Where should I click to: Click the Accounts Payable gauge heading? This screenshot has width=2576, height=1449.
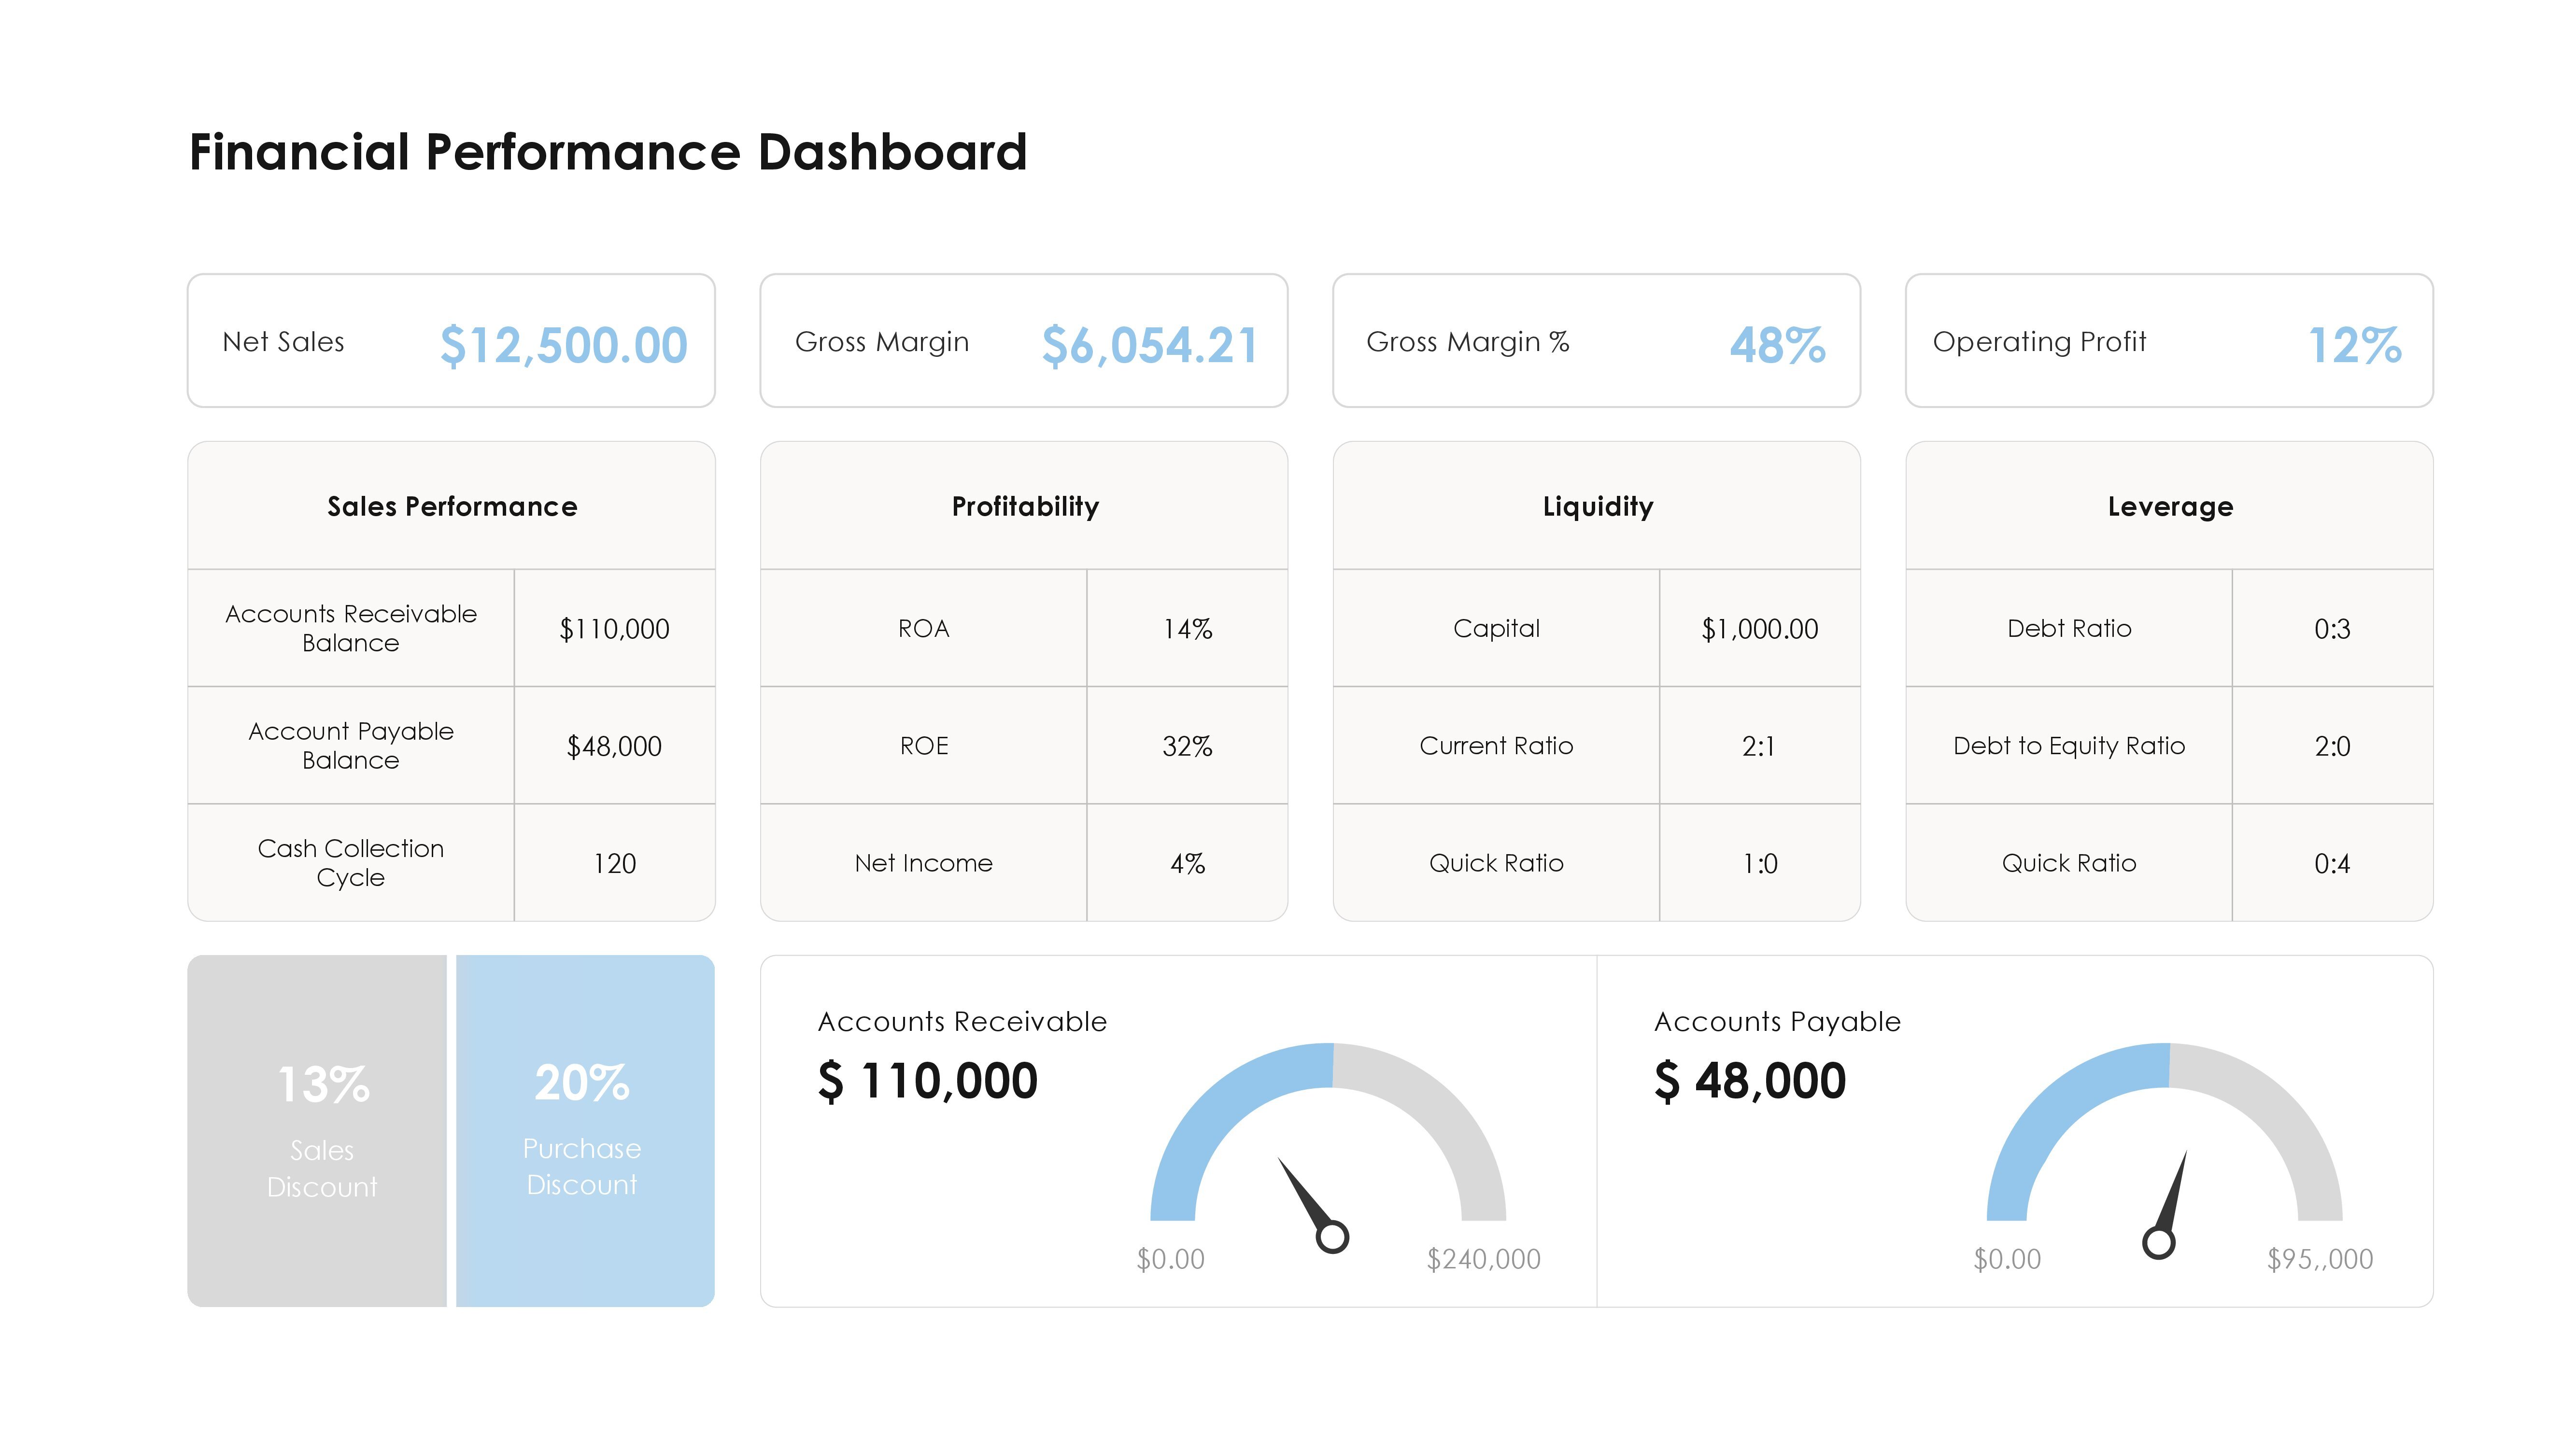pyautogui.click(x=1777, y=1021)
